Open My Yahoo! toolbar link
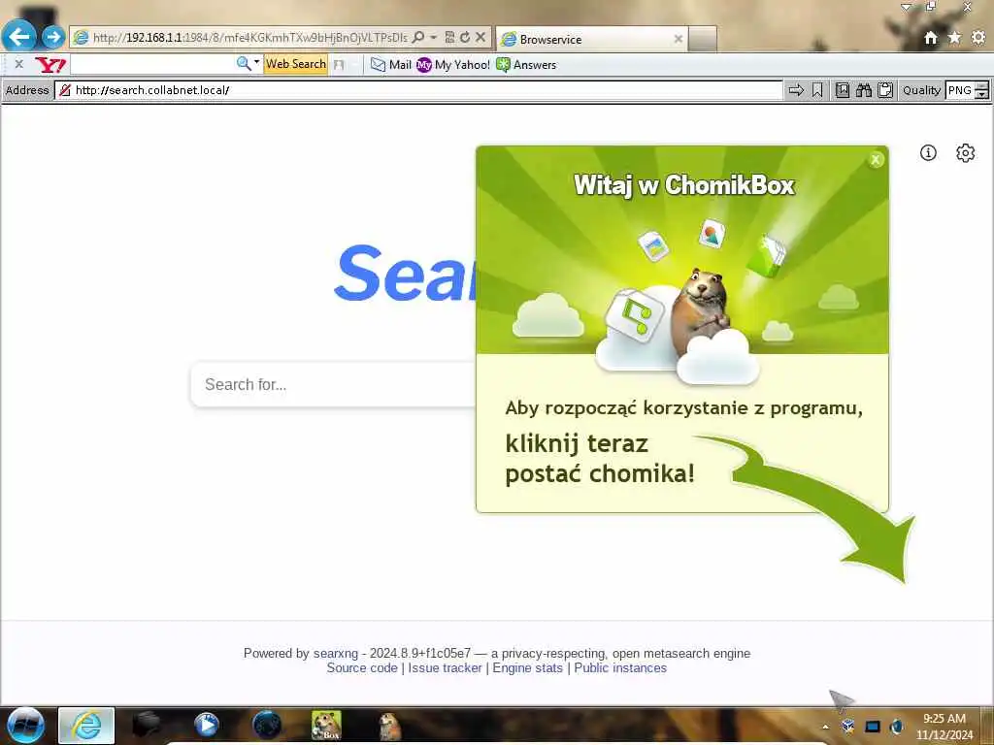Screen dimensions: 994x745 (x=453, y=65)
